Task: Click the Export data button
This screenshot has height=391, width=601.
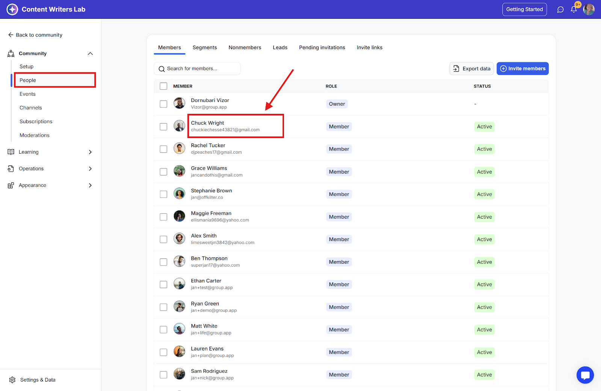Action: tap(471, 69)
